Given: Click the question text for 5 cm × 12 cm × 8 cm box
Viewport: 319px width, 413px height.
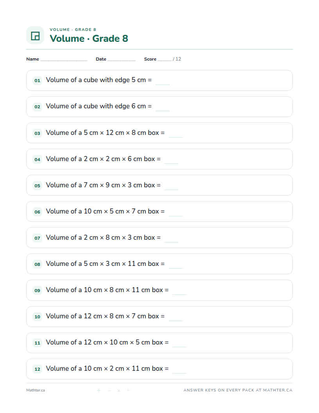Looking at the screenshot, I should coord(105,133).
